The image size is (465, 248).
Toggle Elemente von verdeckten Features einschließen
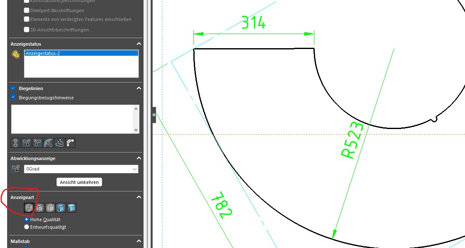tap(26, 19)
